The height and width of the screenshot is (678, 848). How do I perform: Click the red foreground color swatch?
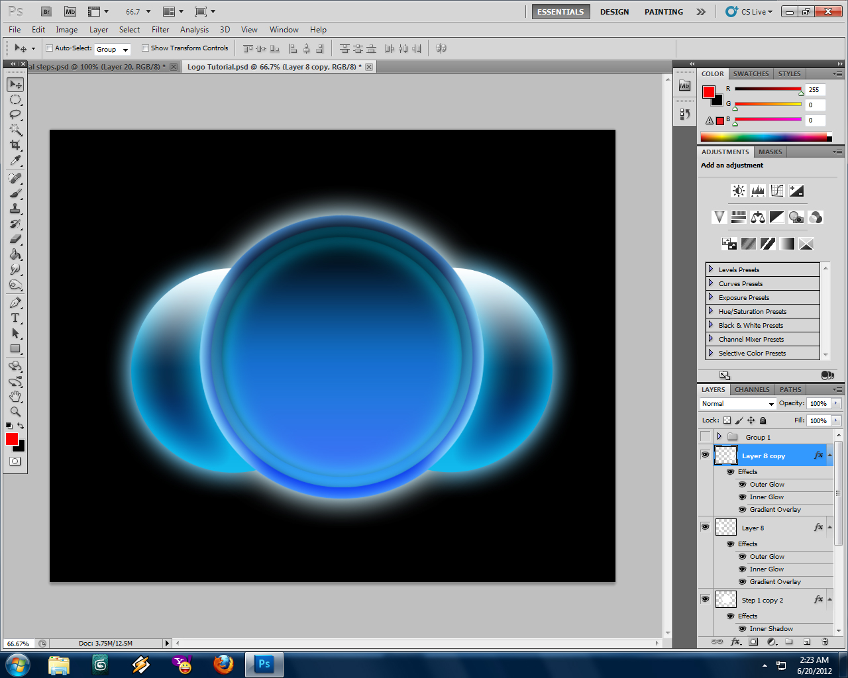pos(11,438)
